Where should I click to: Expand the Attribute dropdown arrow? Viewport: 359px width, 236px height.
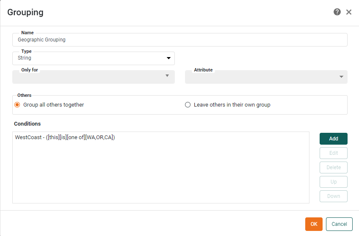341,77
